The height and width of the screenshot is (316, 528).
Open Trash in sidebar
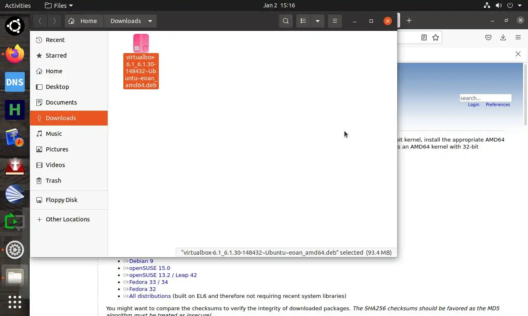[69, 181]
